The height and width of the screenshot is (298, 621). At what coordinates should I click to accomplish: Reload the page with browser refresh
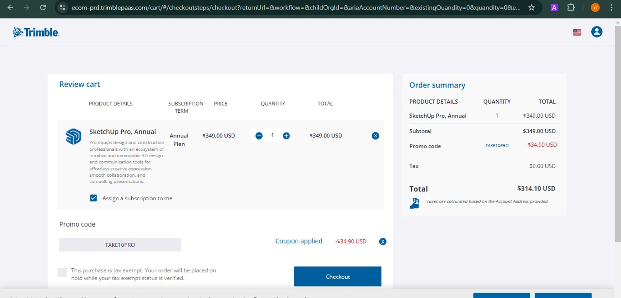43,7
